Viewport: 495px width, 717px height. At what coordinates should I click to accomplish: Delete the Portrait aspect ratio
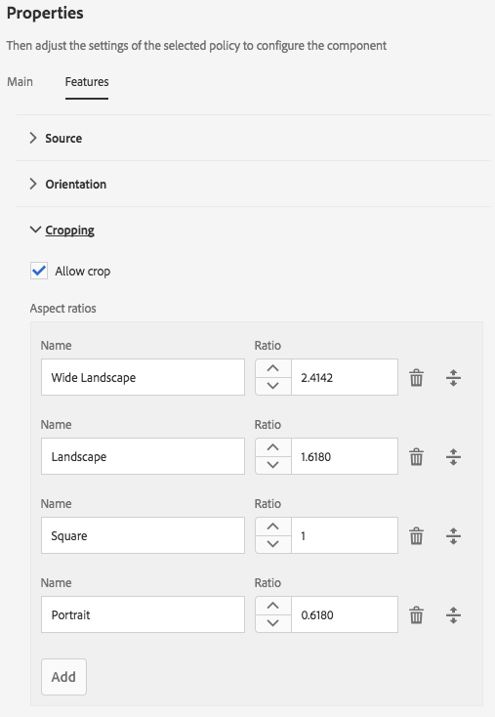416,615
